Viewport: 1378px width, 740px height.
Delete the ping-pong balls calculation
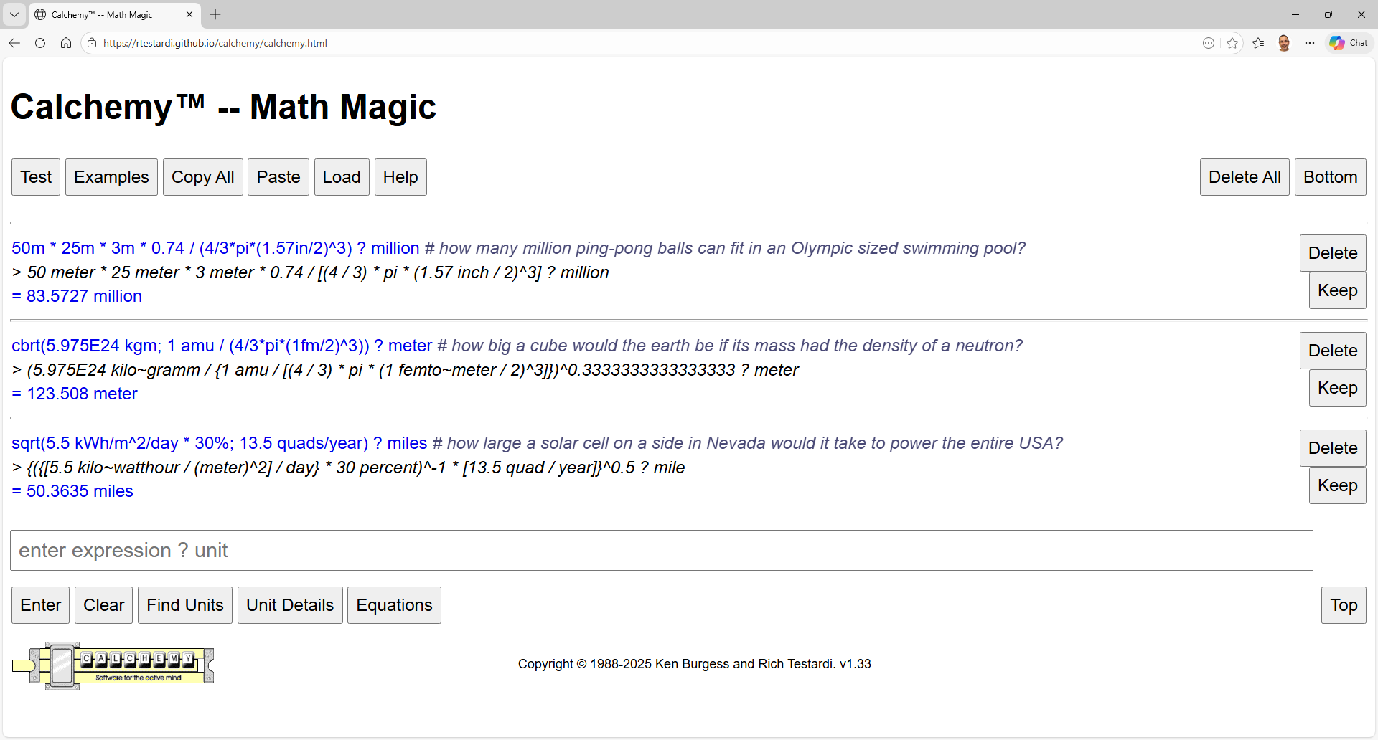point(1332,253)
